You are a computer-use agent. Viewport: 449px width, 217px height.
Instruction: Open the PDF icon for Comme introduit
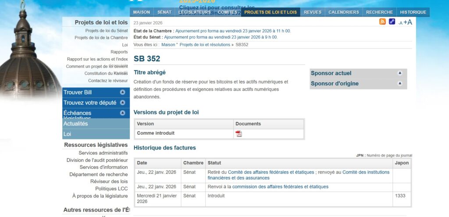239,134
